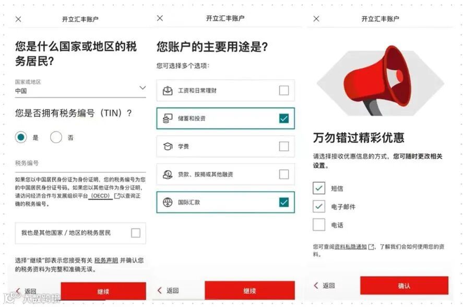Viewport: 463px width, 307px height.
Task: Go back using 返回 on the offers screen
Action: (x=324, y=286)
